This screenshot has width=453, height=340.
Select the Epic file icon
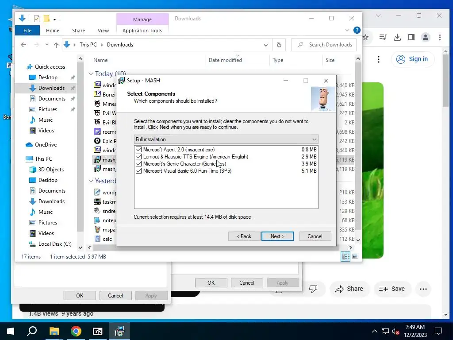97,141
